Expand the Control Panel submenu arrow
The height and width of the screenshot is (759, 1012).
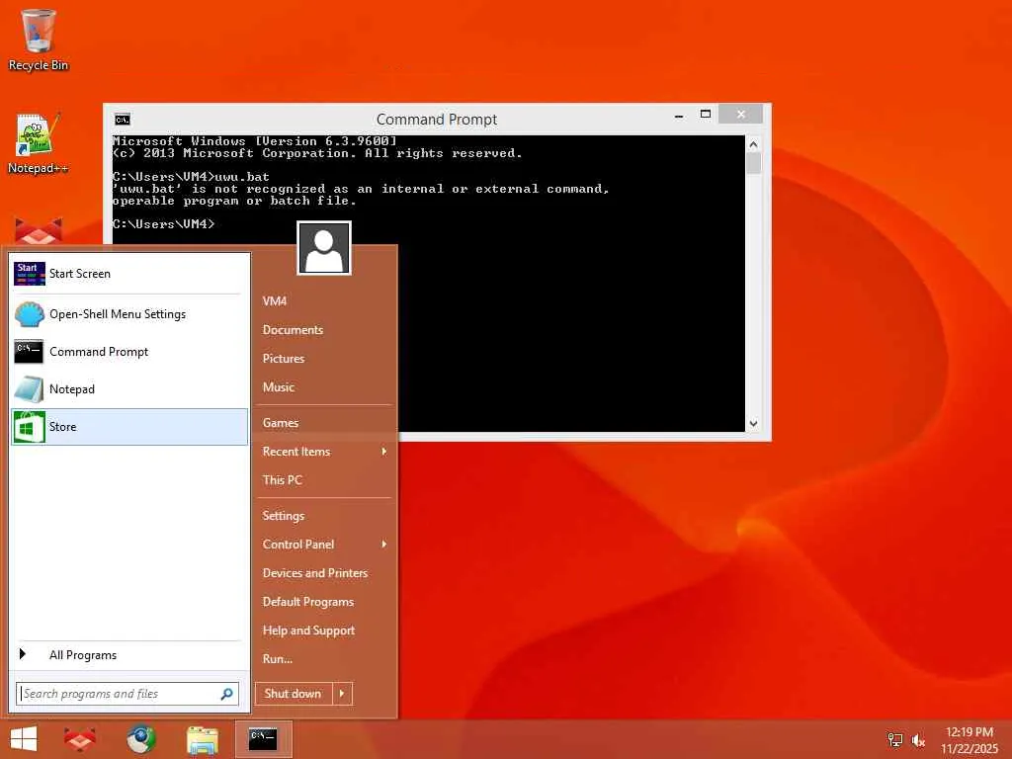(384, 545)
